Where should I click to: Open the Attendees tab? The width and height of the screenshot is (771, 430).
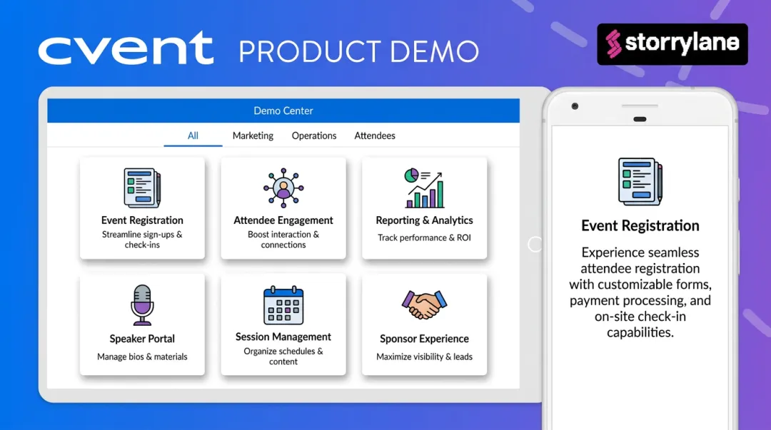(x=375, y=135)
